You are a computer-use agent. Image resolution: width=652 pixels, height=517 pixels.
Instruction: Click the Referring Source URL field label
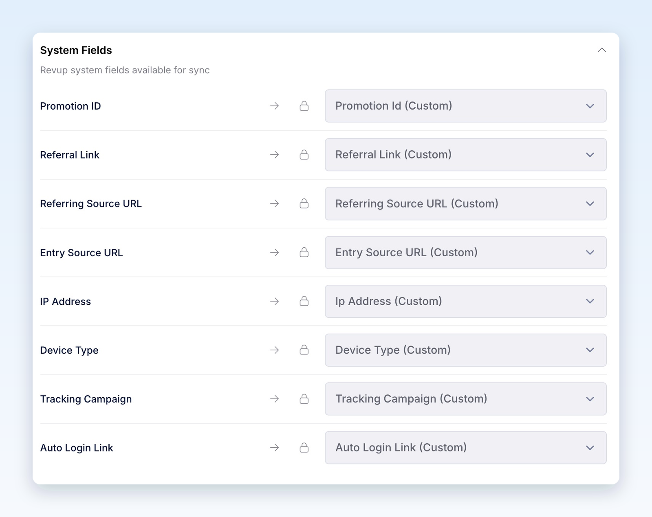(91, 204)
